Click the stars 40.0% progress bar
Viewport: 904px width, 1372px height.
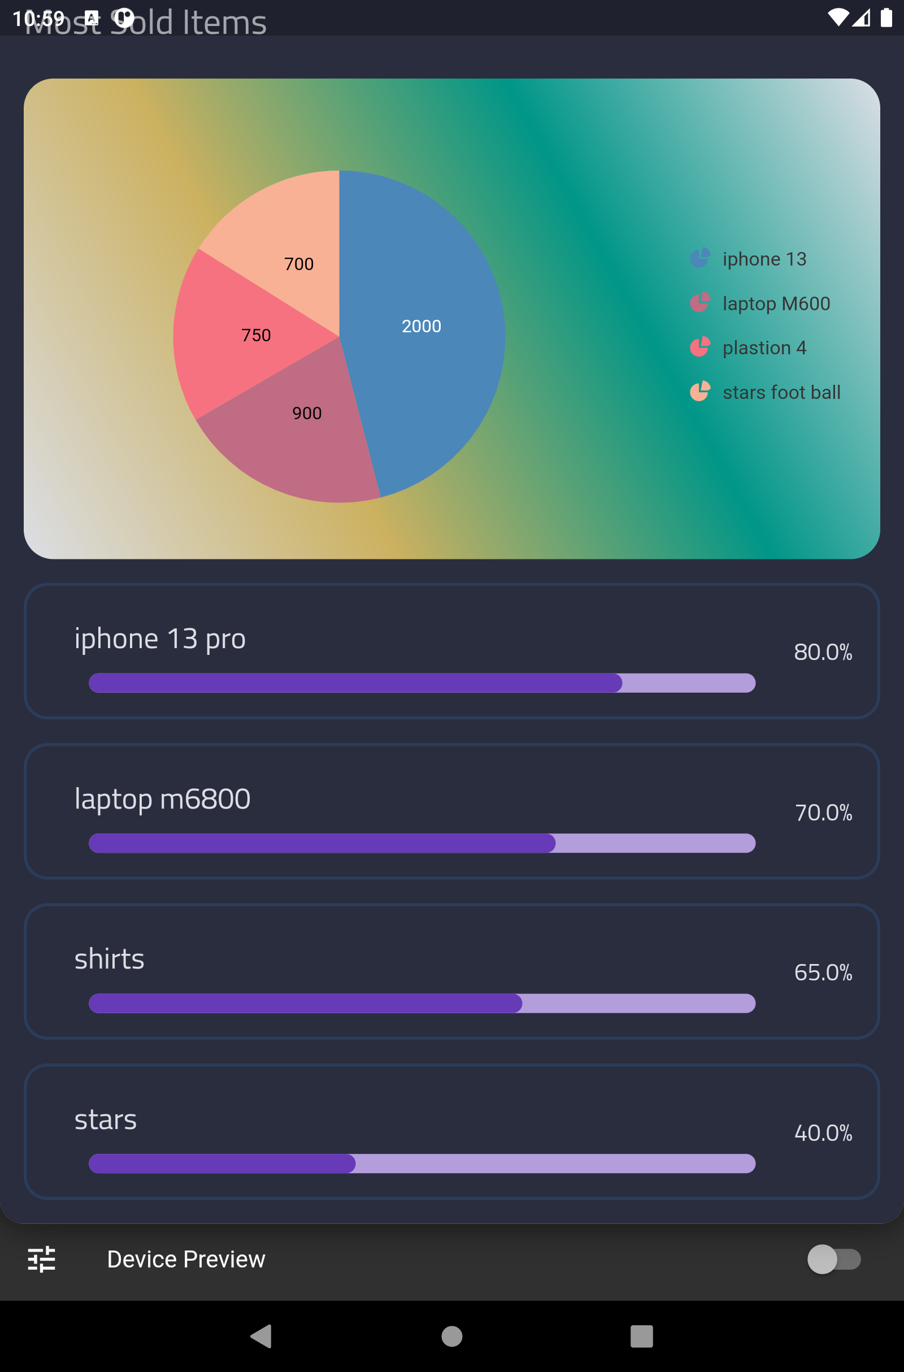pyautogui.click(x=421, y=1164)
